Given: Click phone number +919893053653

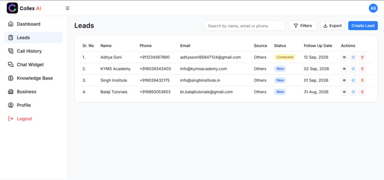Looking at the screenshot, I should coord(155,92).
